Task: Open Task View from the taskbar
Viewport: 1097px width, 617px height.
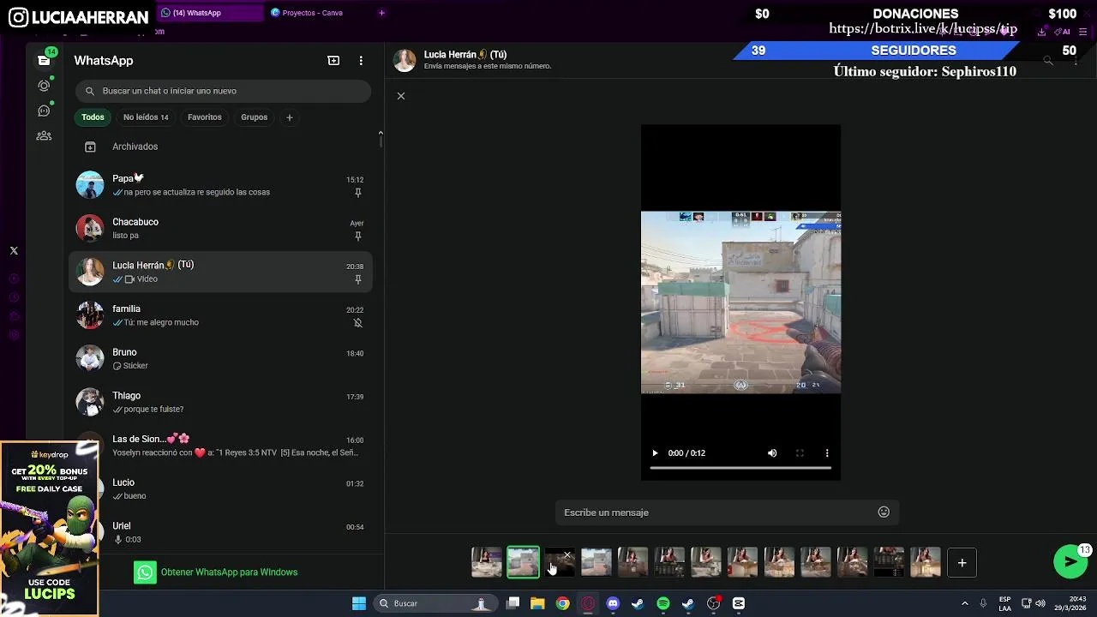Action: (x=513, y=603)
